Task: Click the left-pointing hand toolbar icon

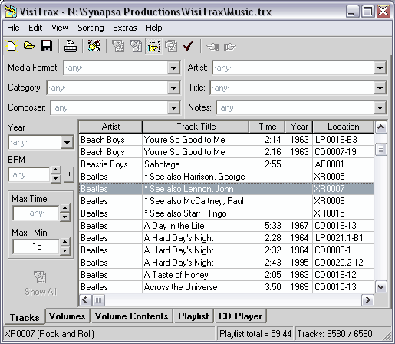Action: 212,47
